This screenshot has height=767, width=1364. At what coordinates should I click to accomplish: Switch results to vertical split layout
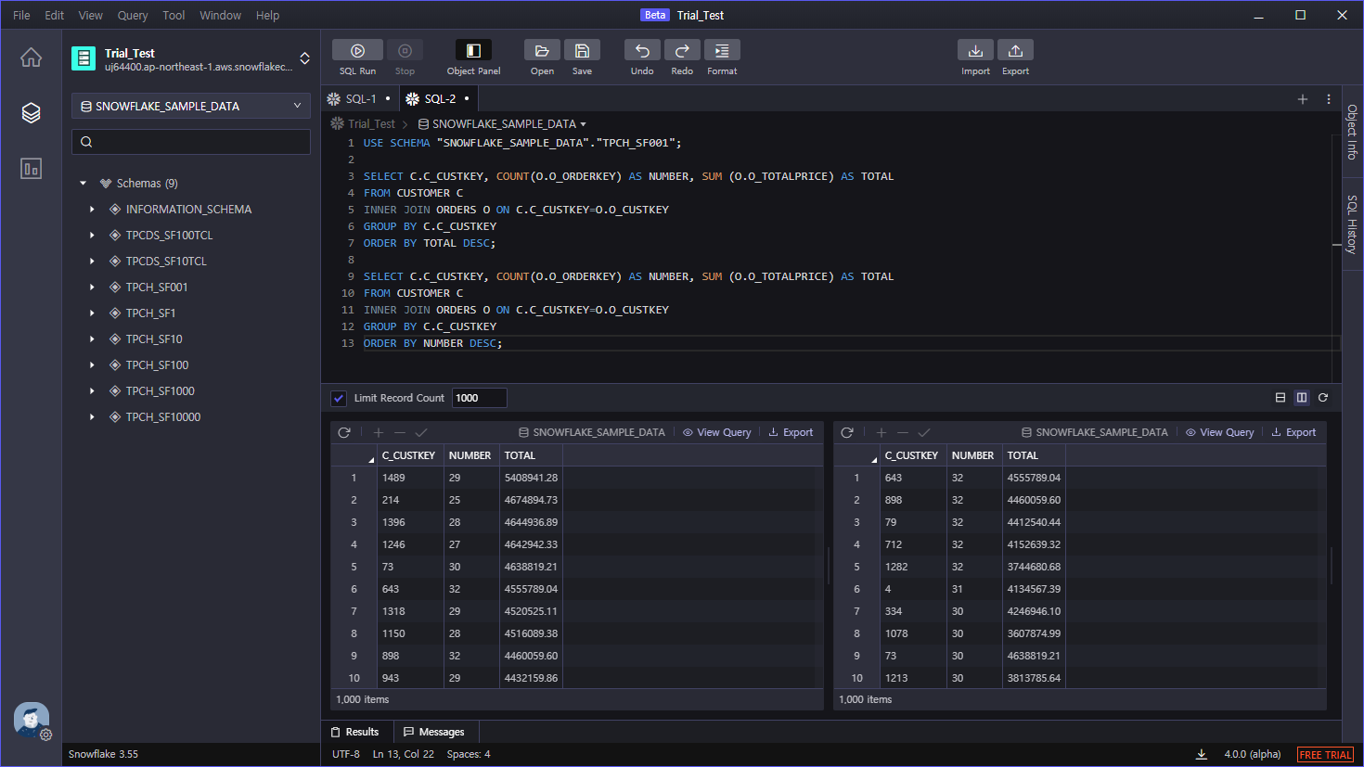point(1301,397)
